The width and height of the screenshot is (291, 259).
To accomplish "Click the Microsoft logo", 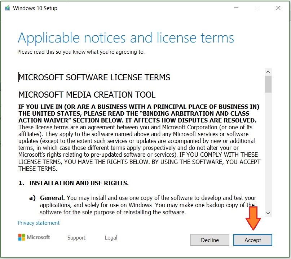I will click(x=34, y=237).
